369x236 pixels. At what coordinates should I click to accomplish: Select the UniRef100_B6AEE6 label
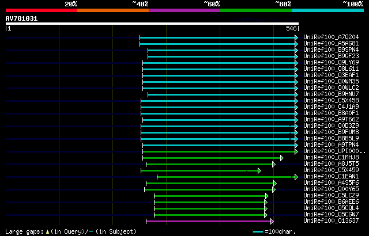(x=331, y=202)
